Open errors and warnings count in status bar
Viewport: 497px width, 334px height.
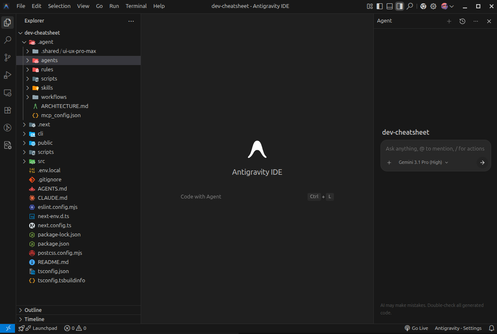(75, 328)
